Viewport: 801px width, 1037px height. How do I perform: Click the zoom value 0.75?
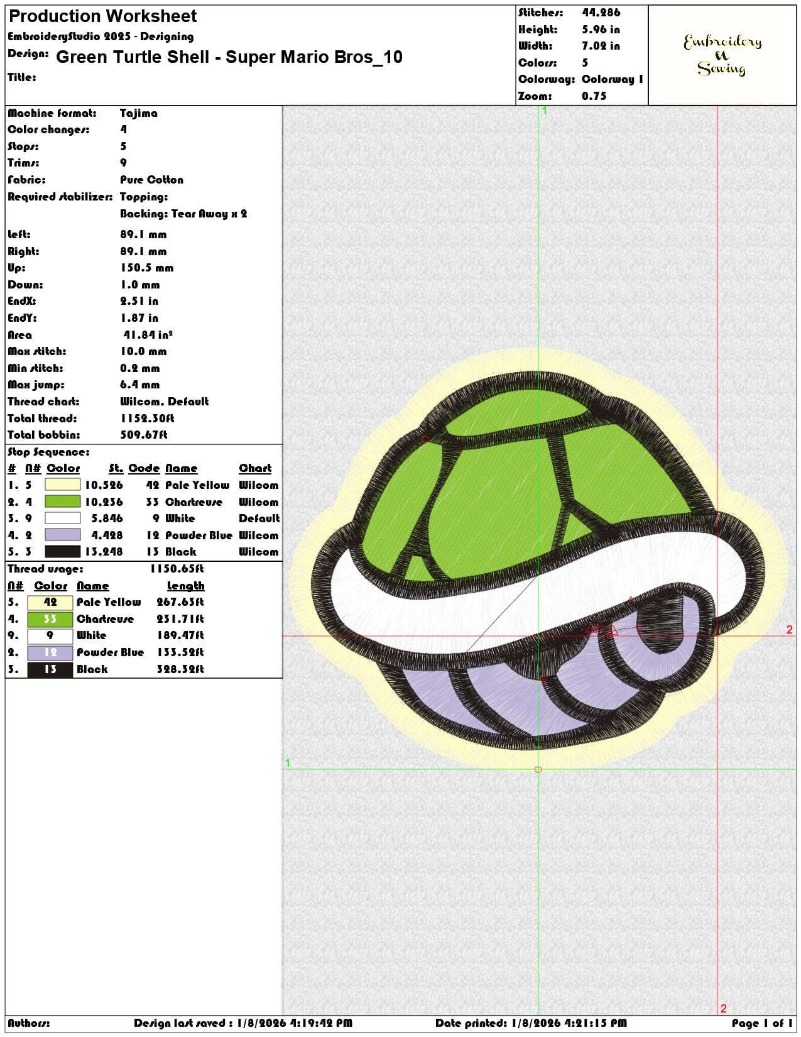pyautogui.click(x=594, y=96)
